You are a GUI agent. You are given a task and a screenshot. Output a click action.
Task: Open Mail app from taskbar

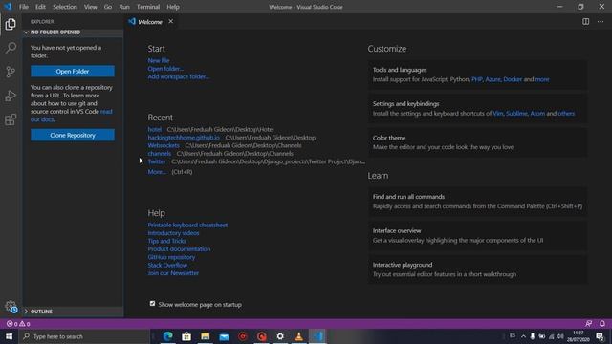pos(224,336)
